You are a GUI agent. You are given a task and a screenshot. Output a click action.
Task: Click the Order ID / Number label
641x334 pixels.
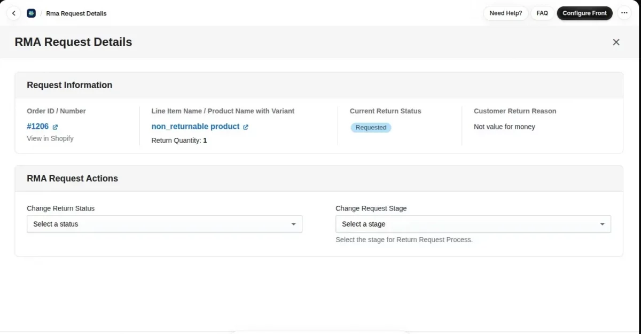point(56,111)
